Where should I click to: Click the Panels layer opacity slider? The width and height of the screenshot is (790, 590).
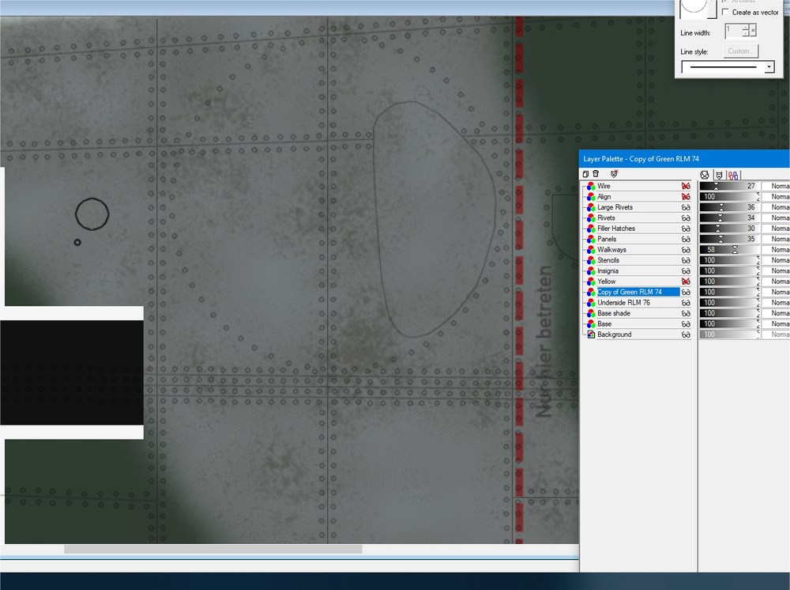coord(729,239)
